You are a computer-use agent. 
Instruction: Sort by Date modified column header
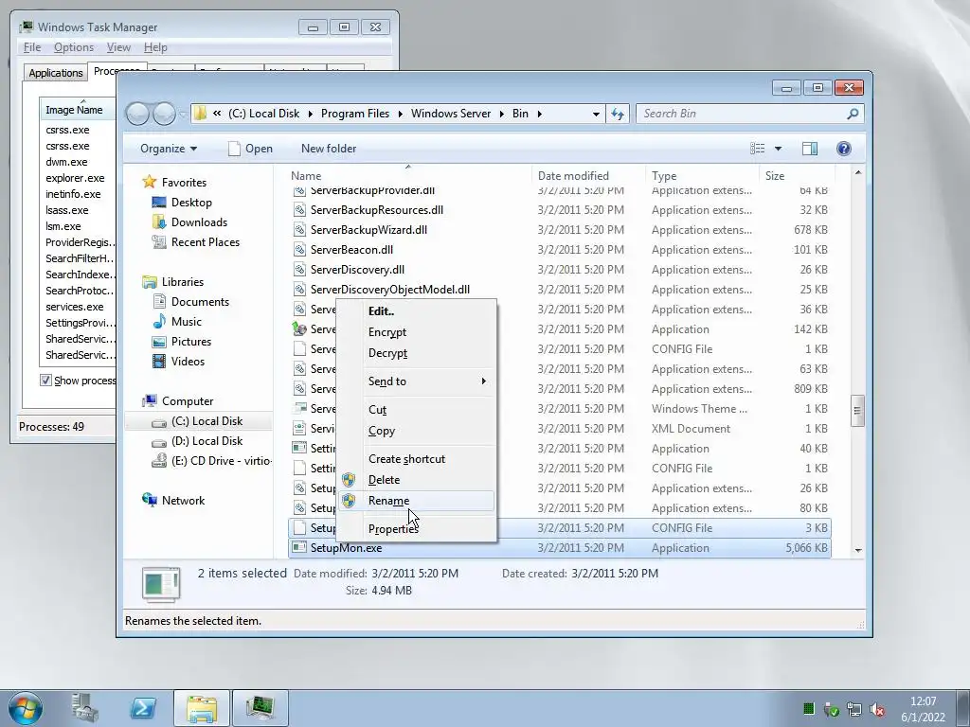pyautogui.click(x=588, y=175)
